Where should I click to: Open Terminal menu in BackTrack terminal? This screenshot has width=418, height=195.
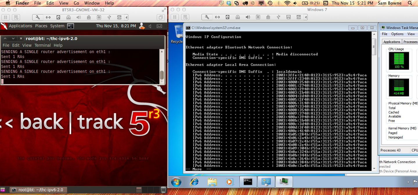[x=42, y=45]
